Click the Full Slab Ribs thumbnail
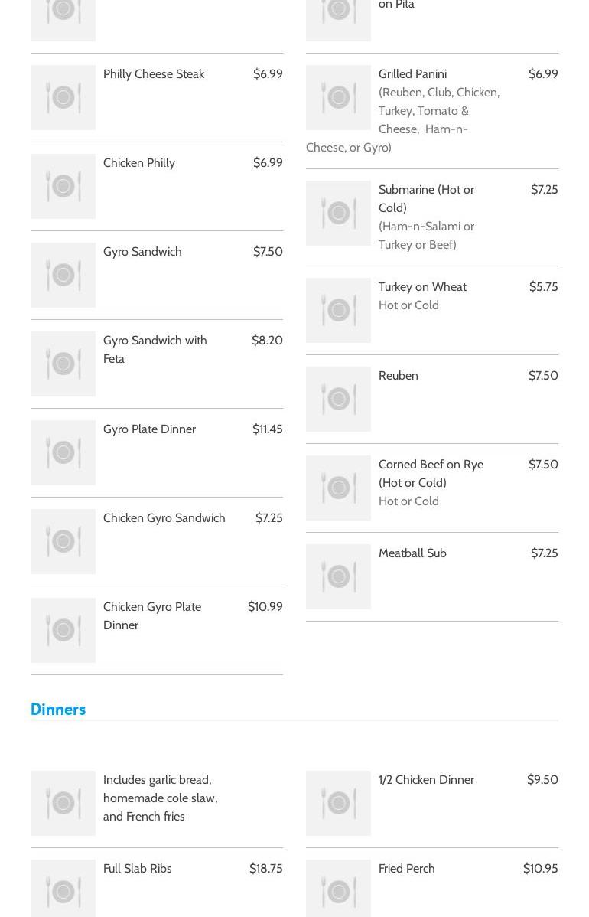 [x=63, y=888]
